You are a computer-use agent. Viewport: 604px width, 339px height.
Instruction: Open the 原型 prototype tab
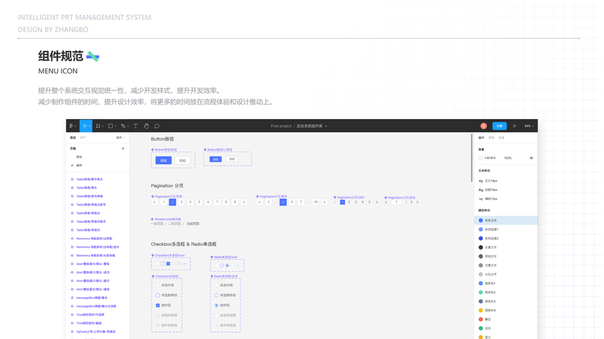pos(491,138)
